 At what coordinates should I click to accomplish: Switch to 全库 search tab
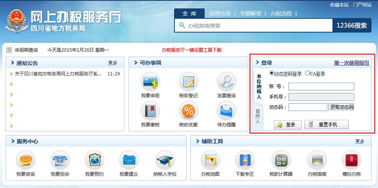[189, 13]
